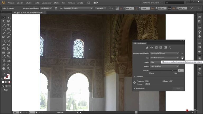Screen dimensions: 203x114
Task: Open the zoom level 75% dropdown
Action: (20, 113)
